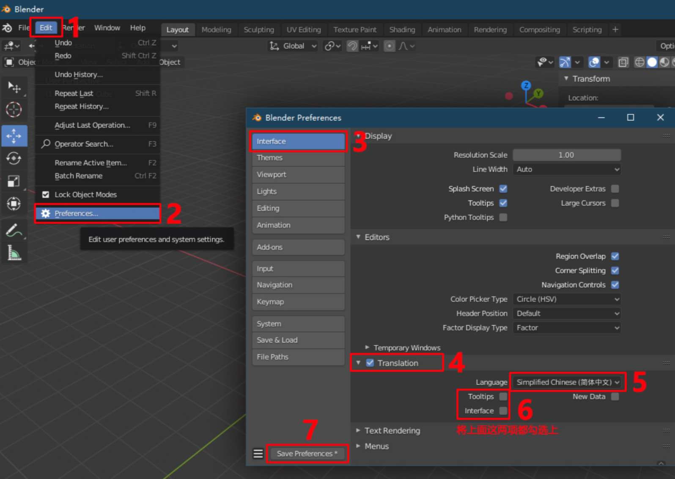Expand Text Rendering section
675x479 pixels.
[x=388, y=431]
